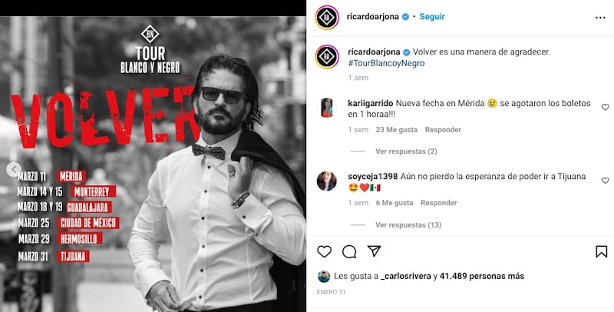Image resolution: width=614 pixels, height=312 pixels.
Task: Like kariigarrido's comment with the heart
Action: pyautogui.click(x=606, y=107)
